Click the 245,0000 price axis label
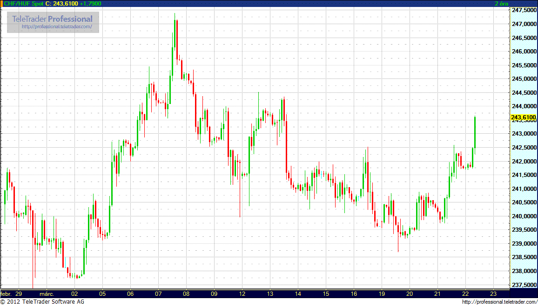538x306 pixels. click(524, 79)
